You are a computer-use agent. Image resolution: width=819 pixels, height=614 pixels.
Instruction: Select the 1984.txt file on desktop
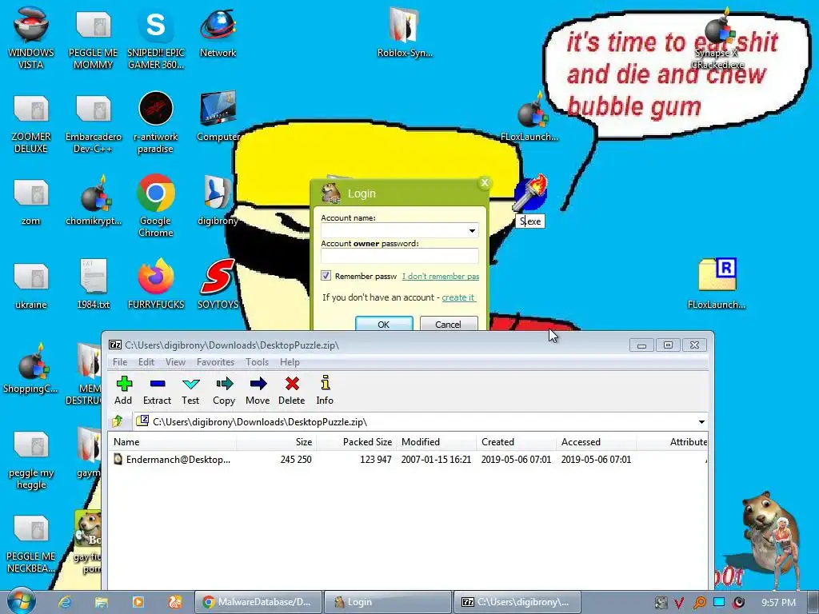[94, 284]
